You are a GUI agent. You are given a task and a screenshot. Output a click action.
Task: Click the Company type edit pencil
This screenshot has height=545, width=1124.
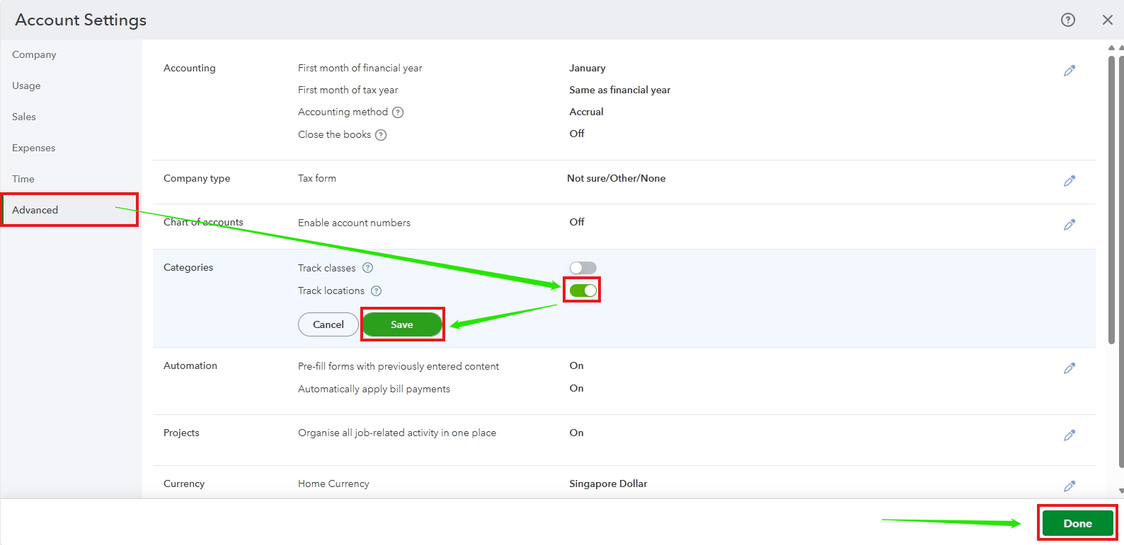tap(1069, 181)
